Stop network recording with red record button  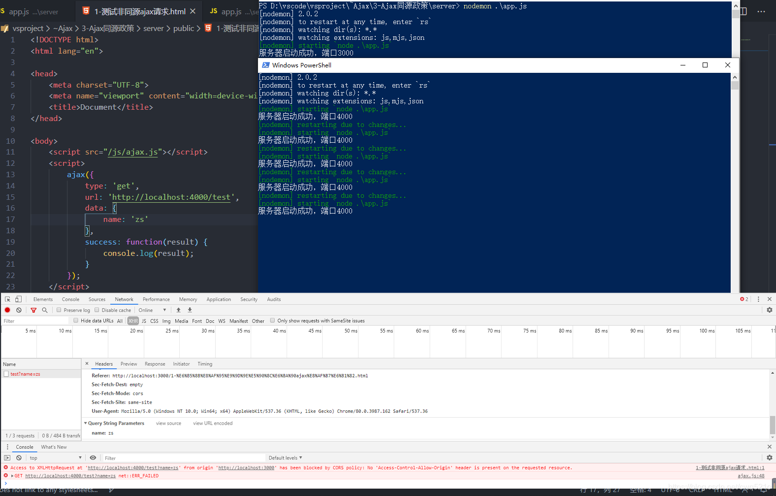coord(7,310)
